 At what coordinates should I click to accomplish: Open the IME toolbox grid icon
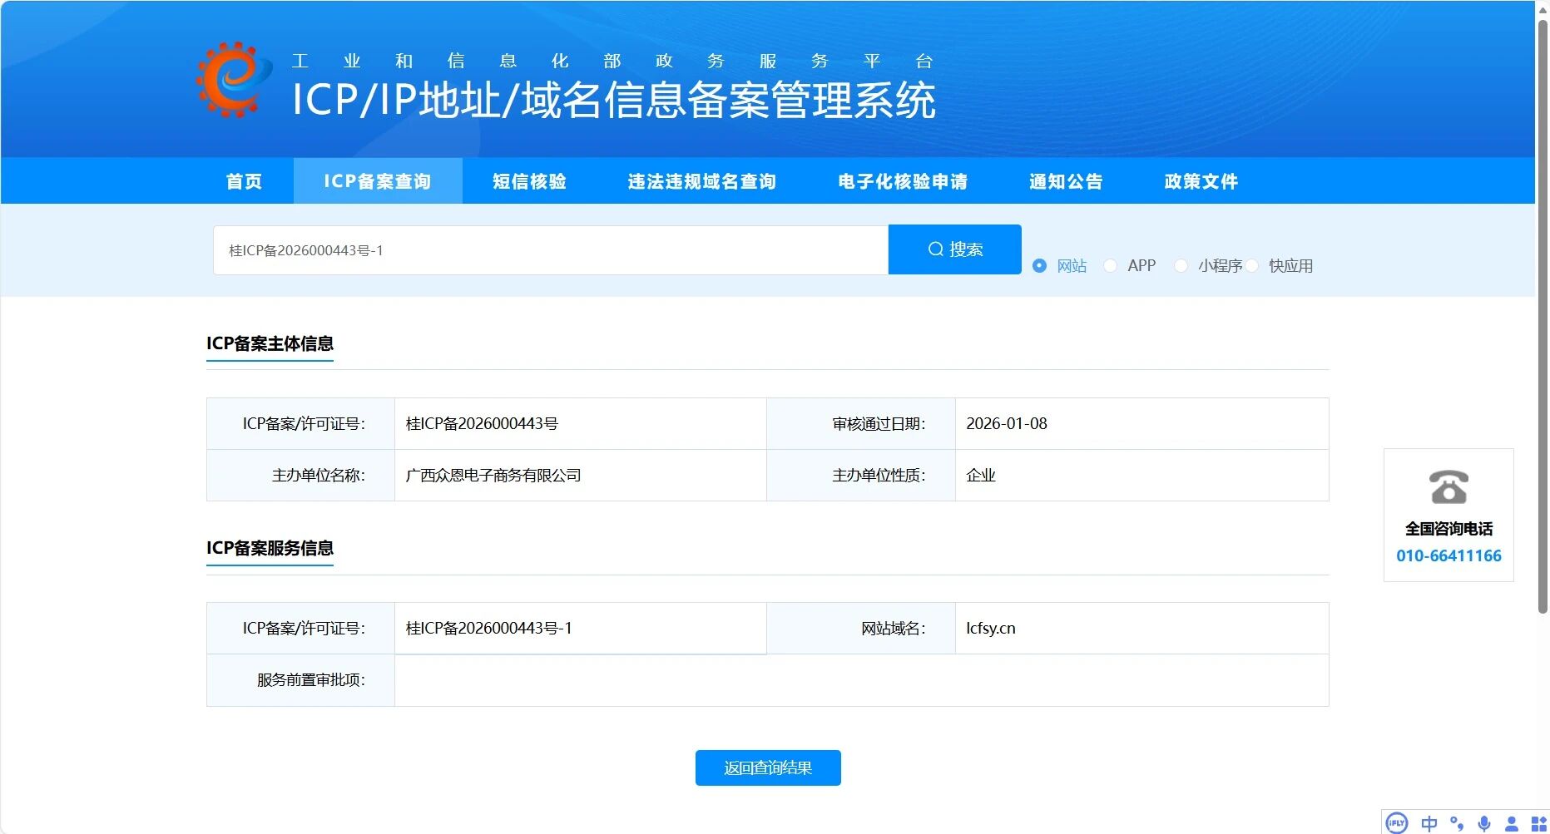point(1538,823)
